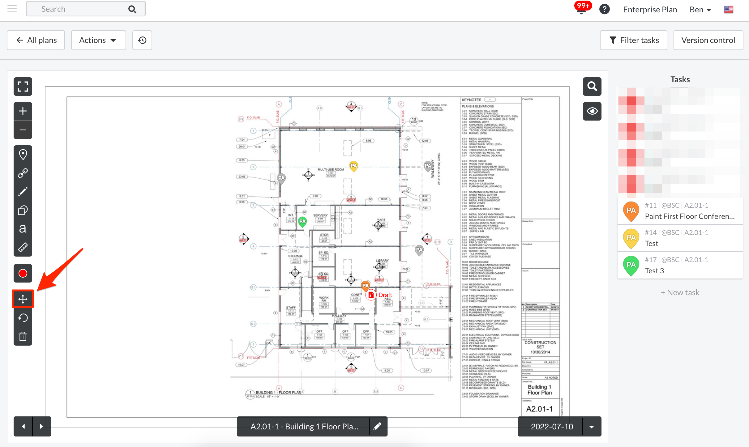Expand the Actions dropdown menu
Image resolution: width=749 pixels, height=447 pixels.
pos(97,40)
